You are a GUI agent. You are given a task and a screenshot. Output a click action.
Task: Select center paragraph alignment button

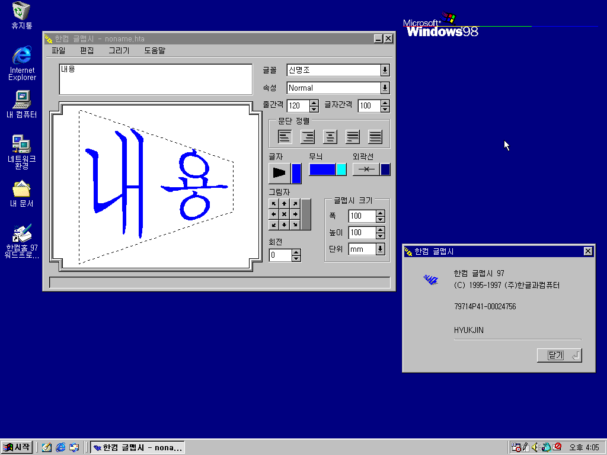[330, 136]
